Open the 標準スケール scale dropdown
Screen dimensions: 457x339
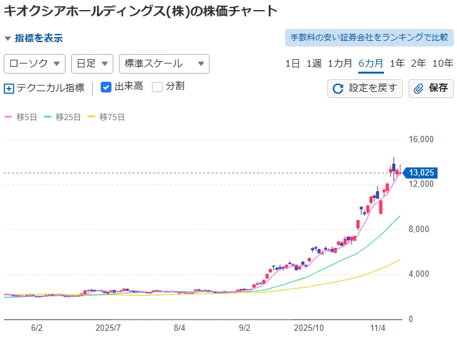[164, 64]
